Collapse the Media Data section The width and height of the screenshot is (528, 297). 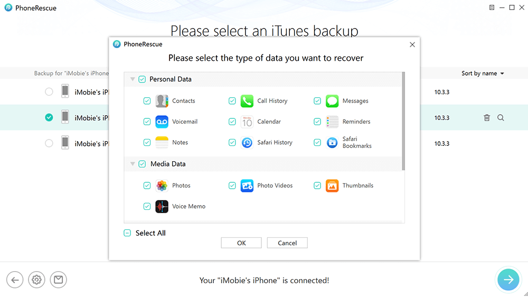pos(133,164)
